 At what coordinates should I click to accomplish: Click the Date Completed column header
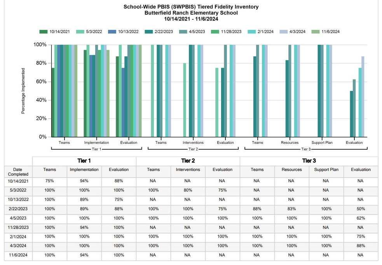17,172
